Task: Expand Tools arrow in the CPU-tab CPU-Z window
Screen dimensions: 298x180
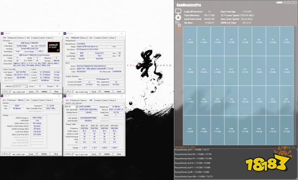Action: point(37,92)
